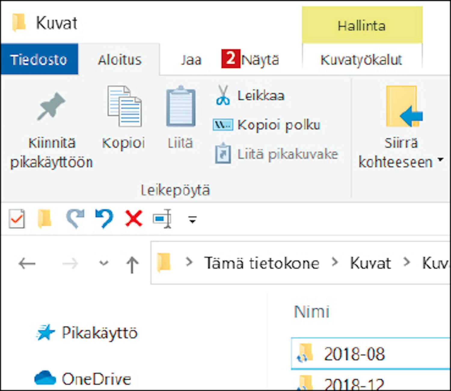Click the rename icon in quick access toolbar
This screenshot has width=451, height=391.
click(162, 219)
